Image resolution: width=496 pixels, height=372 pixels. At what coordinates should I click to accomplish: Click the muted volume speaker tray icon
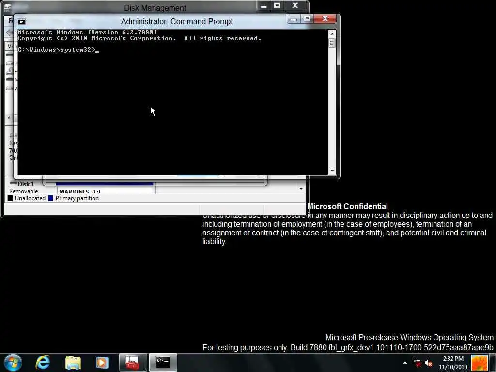click(x=429, y=363)
